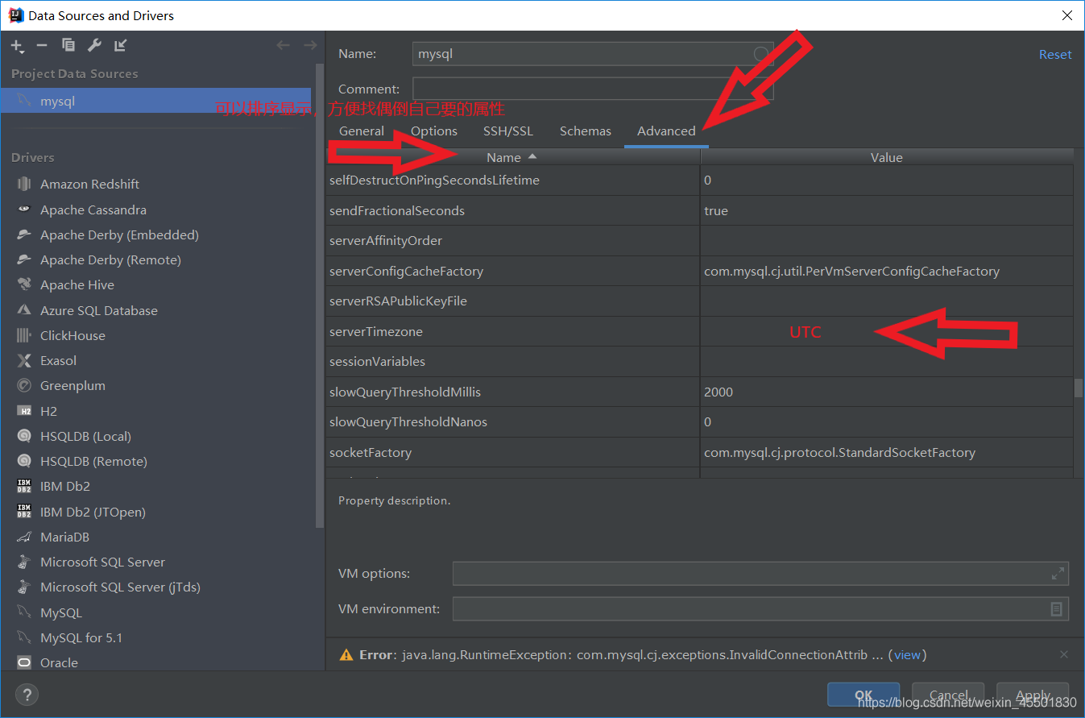Select slowQueryThresholdNanos property row

tap(699, 421)
